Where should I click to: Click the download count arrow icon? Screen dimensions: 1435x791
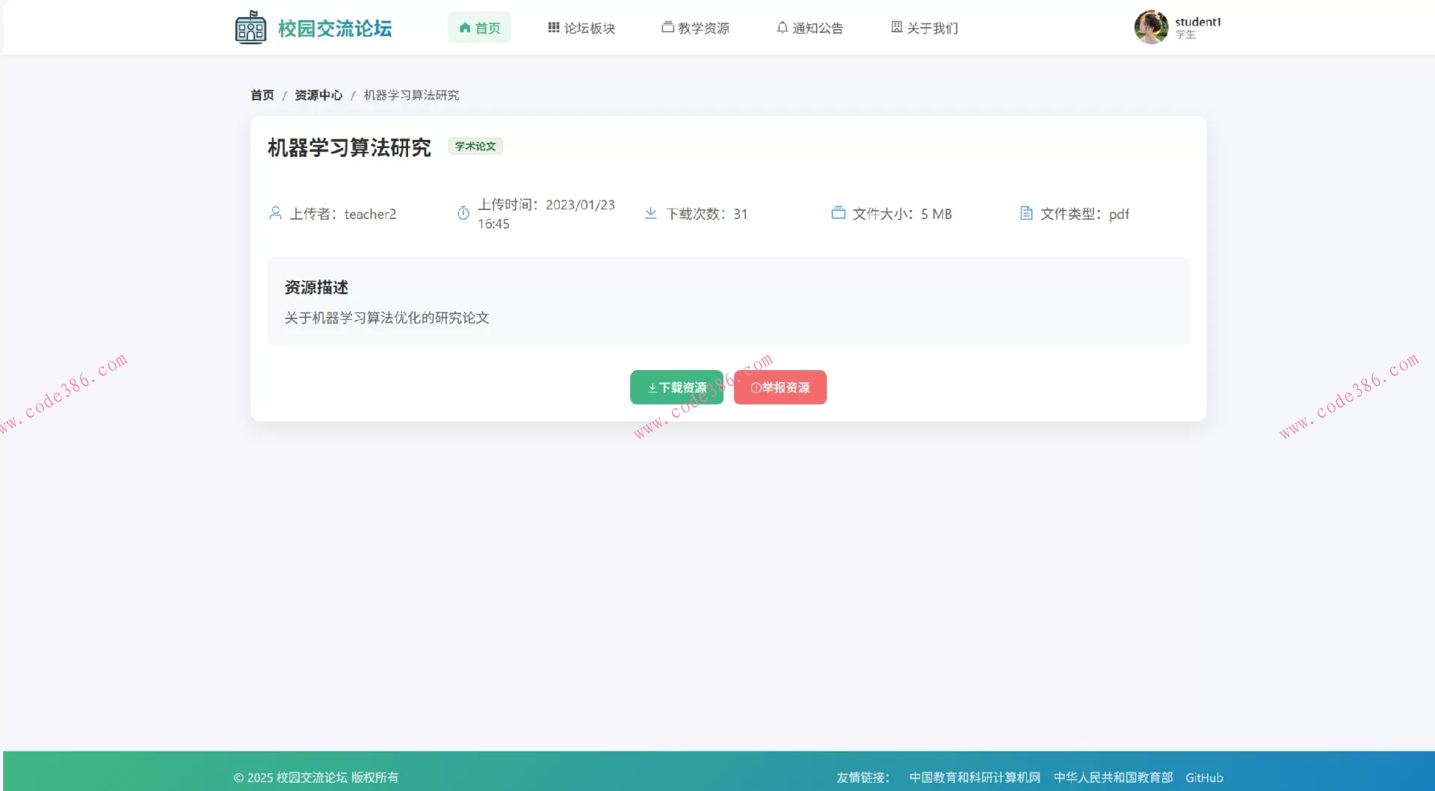point(650,213)
